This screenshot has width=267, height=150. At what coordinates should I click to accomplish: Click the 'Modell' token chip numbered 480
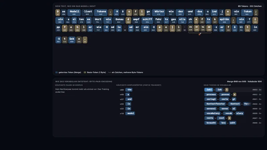point(74,12)
